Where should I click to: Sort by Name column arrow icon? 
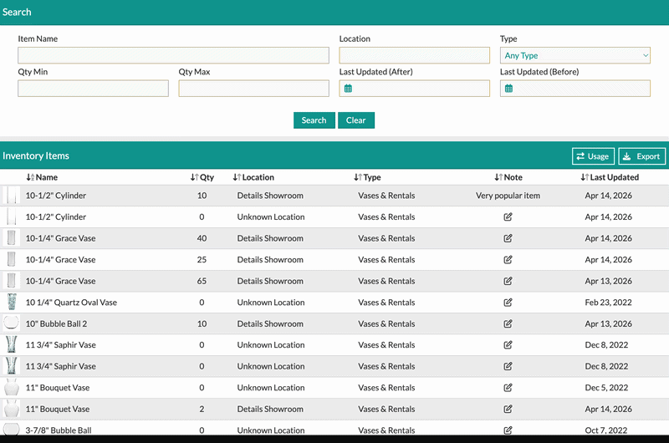coord(30,177)
